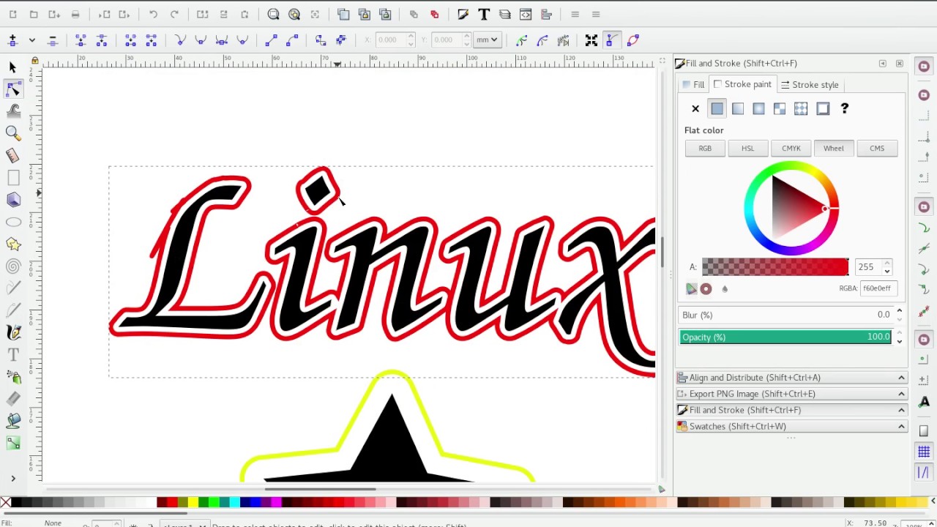
Task: Click Delete selected nodes icon
Action: 52,40
